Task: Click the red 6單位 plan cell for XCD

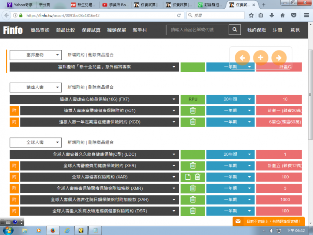Action: 279,122
